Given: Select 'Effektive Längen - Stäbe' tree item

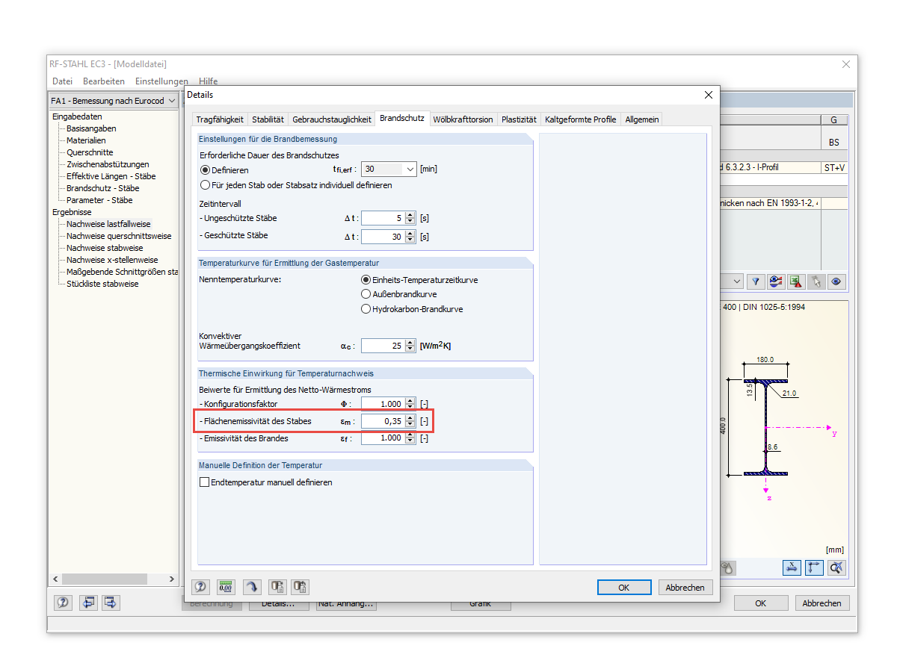Looking at the screenshot, I should [x=111, y=176].
